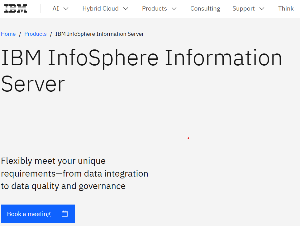Click the calendar icon in Book a meeting

tap(64, 214)
